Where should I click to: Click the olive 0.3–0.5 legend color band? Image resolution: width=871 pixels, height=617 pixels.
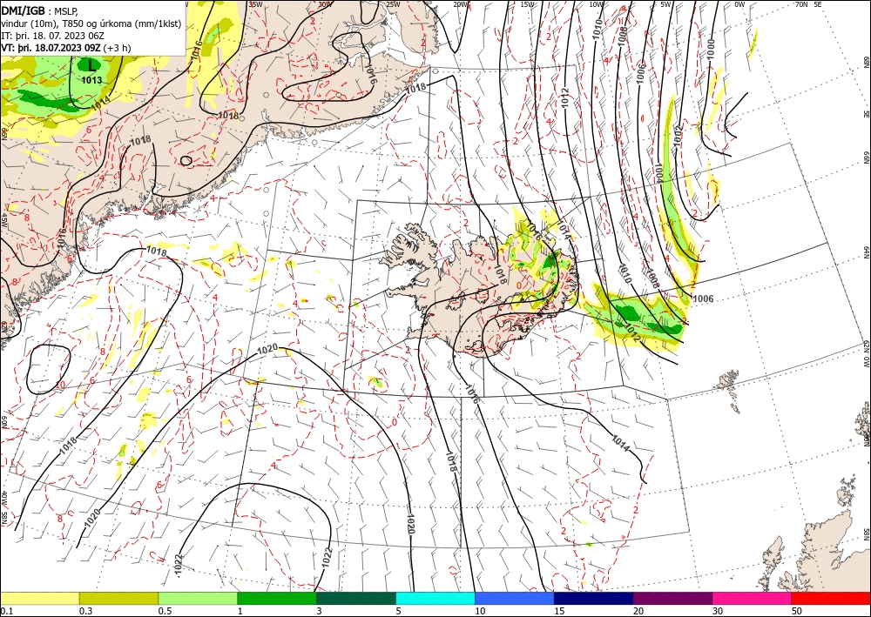pyautogui.click(x=118, y=598)
